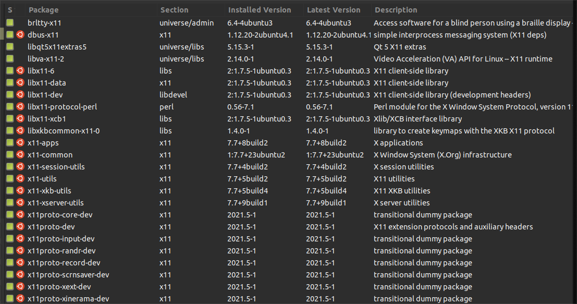This screenshot has height=304, width=577.
Task: Click the Ubuntu icon for x11proto-record-dev
Action: (20, 262)
